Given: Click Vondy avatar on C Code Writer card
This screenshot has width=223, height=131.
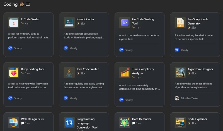Looking at the screenshot, I should [10, 48].
